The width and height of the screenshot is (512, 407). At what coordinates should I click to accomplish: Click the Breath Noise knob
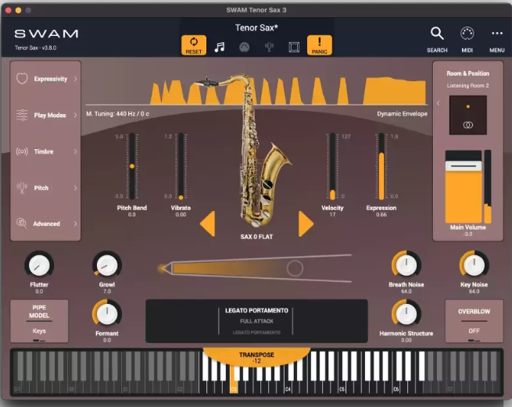(406, 265)
